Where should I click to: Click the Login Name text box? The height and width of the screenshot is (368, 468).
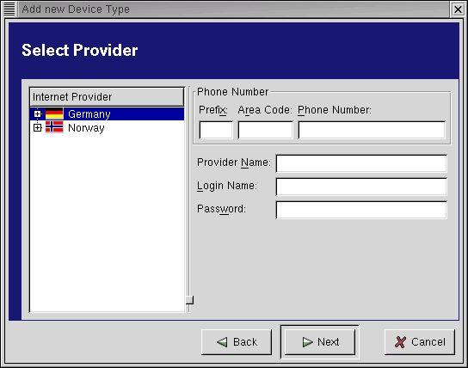click(361, 187)
